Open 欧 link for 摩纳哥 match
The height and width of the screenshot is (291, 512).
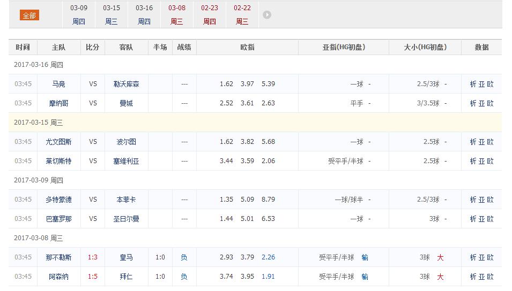pyautogui.click(x=490, y=103)
